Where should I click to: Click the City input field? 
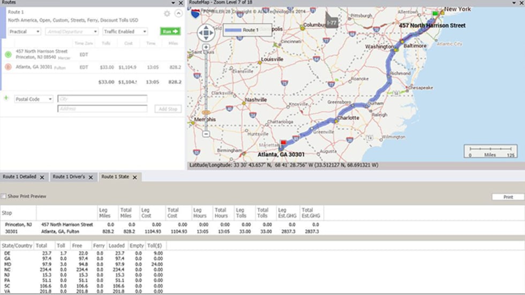point(102,99)
